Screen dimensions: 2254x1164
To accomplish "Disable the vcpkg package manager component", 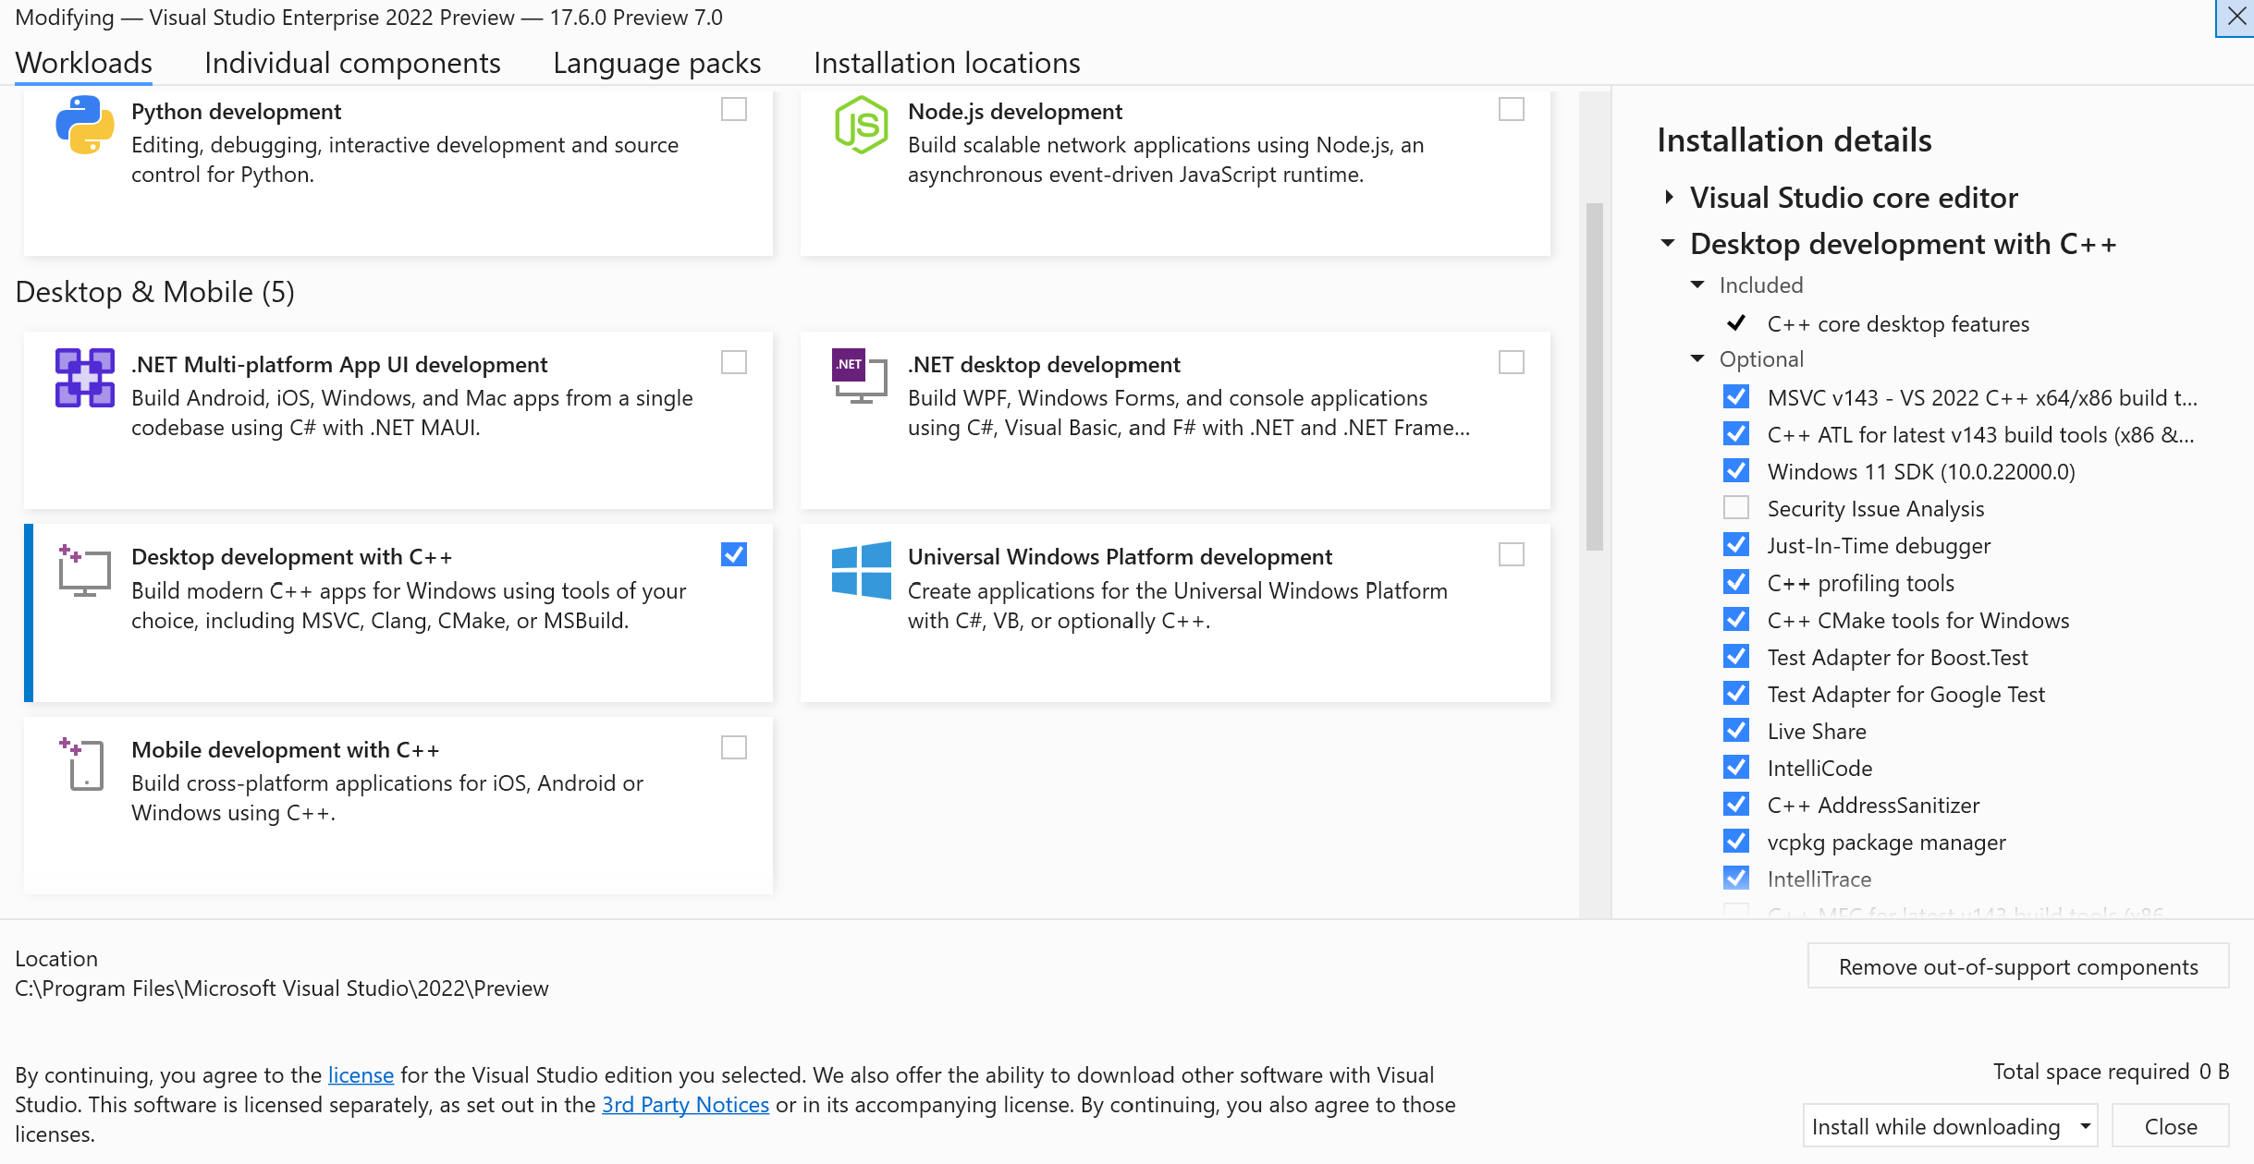I will coord(1735,841).
